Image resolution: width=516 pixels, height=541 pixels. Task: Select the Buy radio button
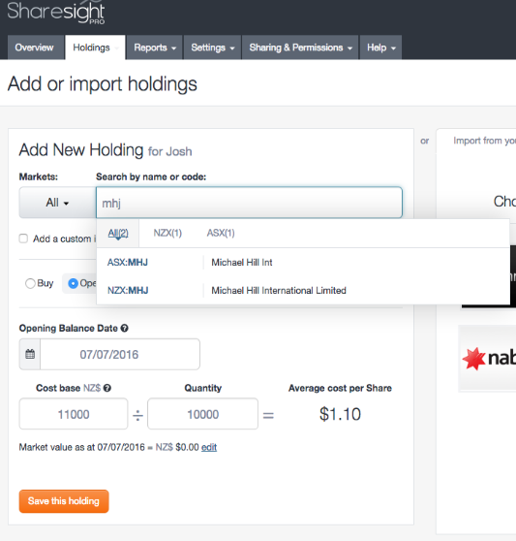tap(30, 284)
